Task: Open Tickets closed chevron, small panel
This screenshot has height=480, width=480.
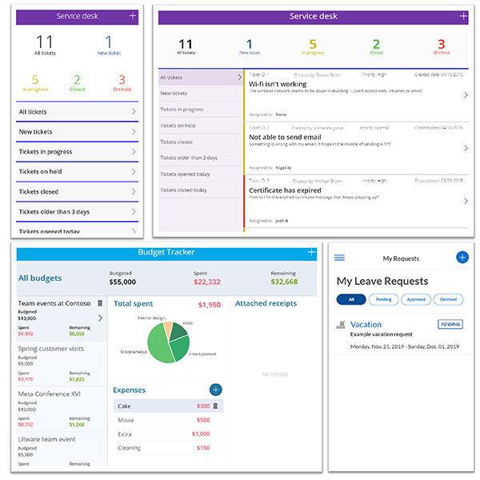Action: pos(134,192)
